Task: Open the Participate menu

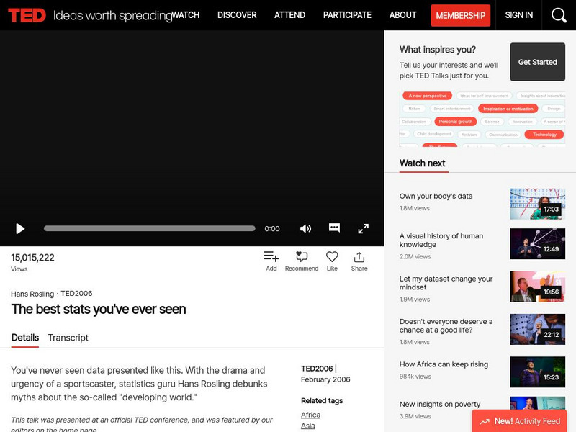Action: [347, 15]
